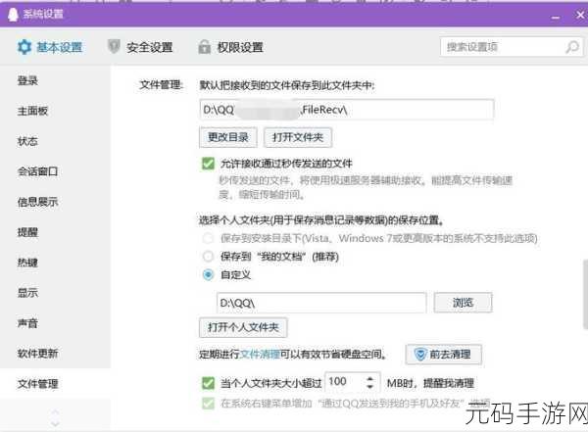588x432 pixels.
Task: Click the 打开个人文件夹 button
Action: (243, 327)
